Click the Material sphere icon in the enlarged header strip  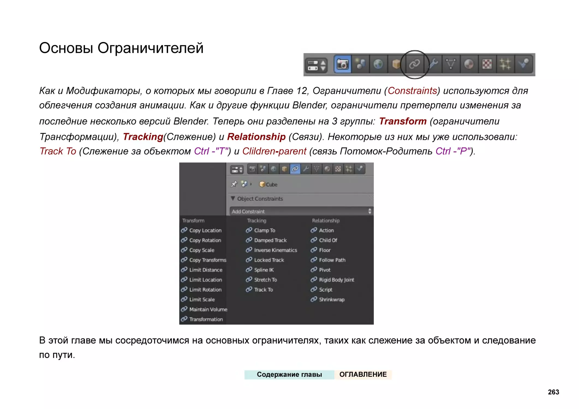coord(469,64)
